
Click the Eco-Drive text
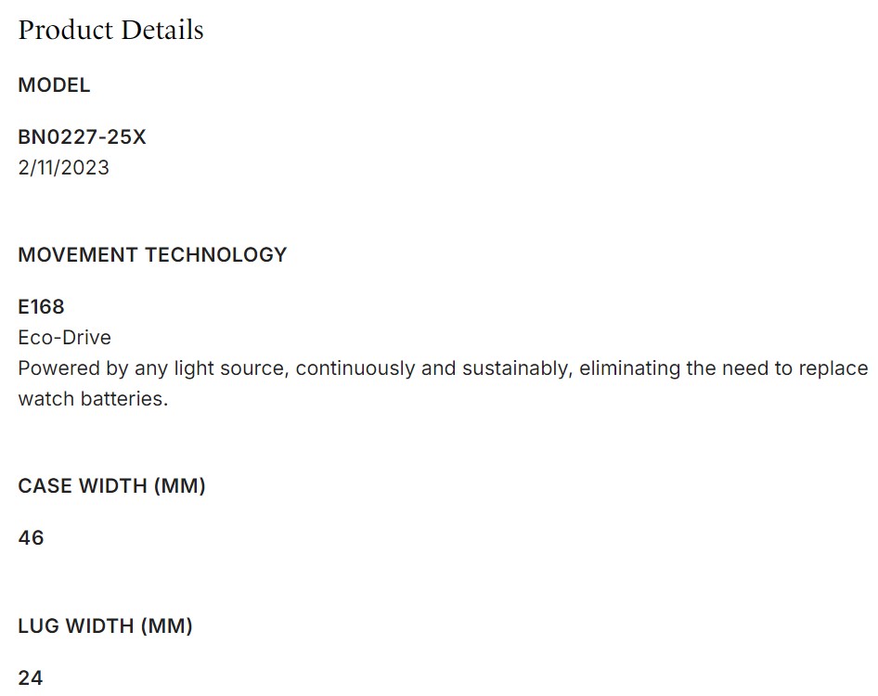coord(64,337)
